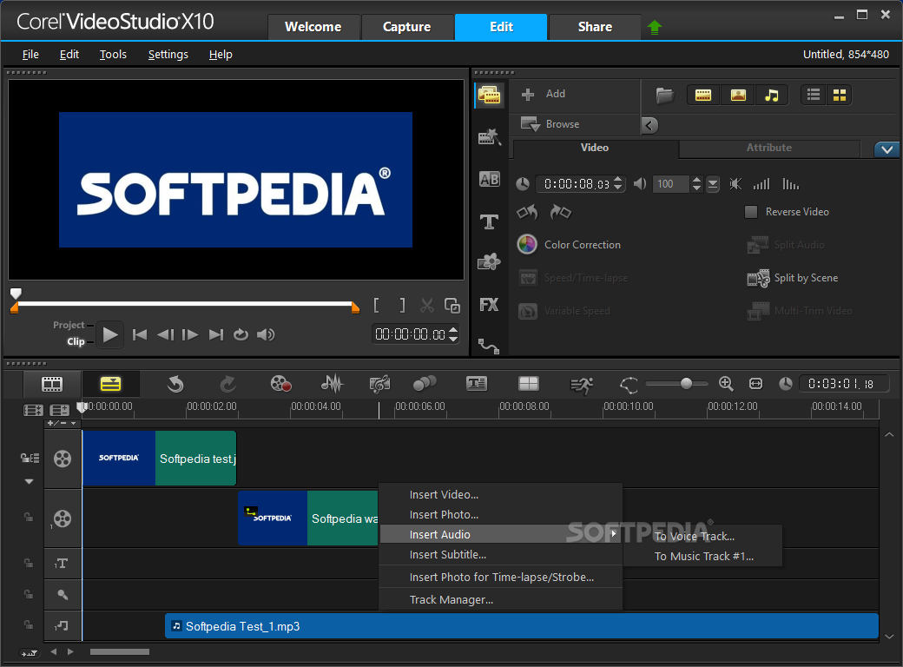Open the Sound Mixer waveform icon
The height and width of the screenshot is (667, 903).
(x=332, y=384)
